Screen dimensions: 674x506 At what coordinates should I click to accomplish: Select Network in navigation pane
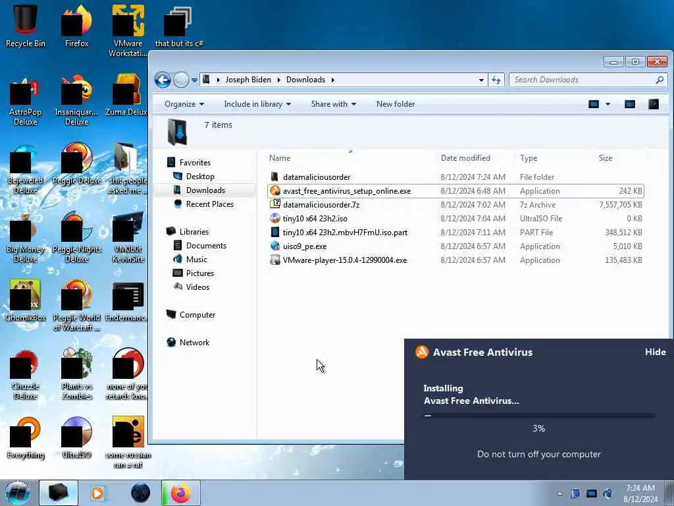[194, 342]
